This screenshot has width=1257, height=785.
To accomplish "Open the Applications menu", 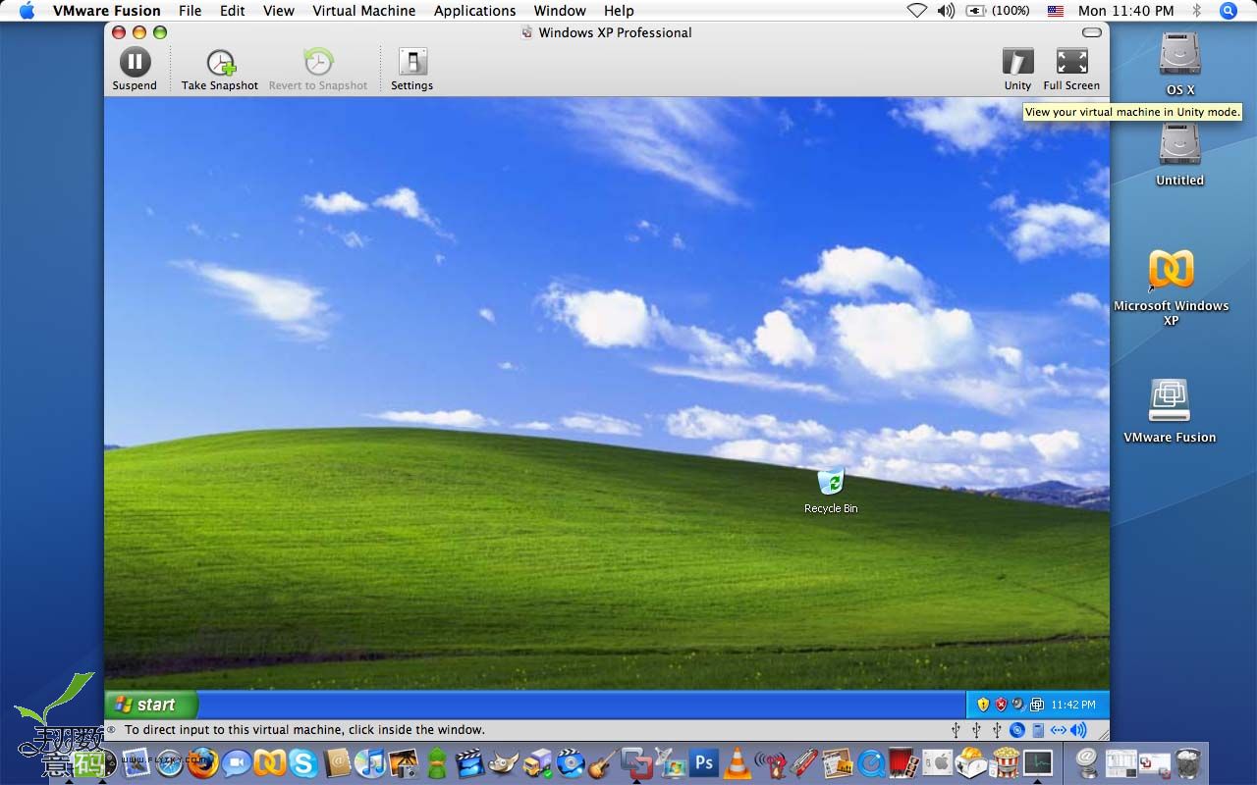I will (x=474, y=11).
